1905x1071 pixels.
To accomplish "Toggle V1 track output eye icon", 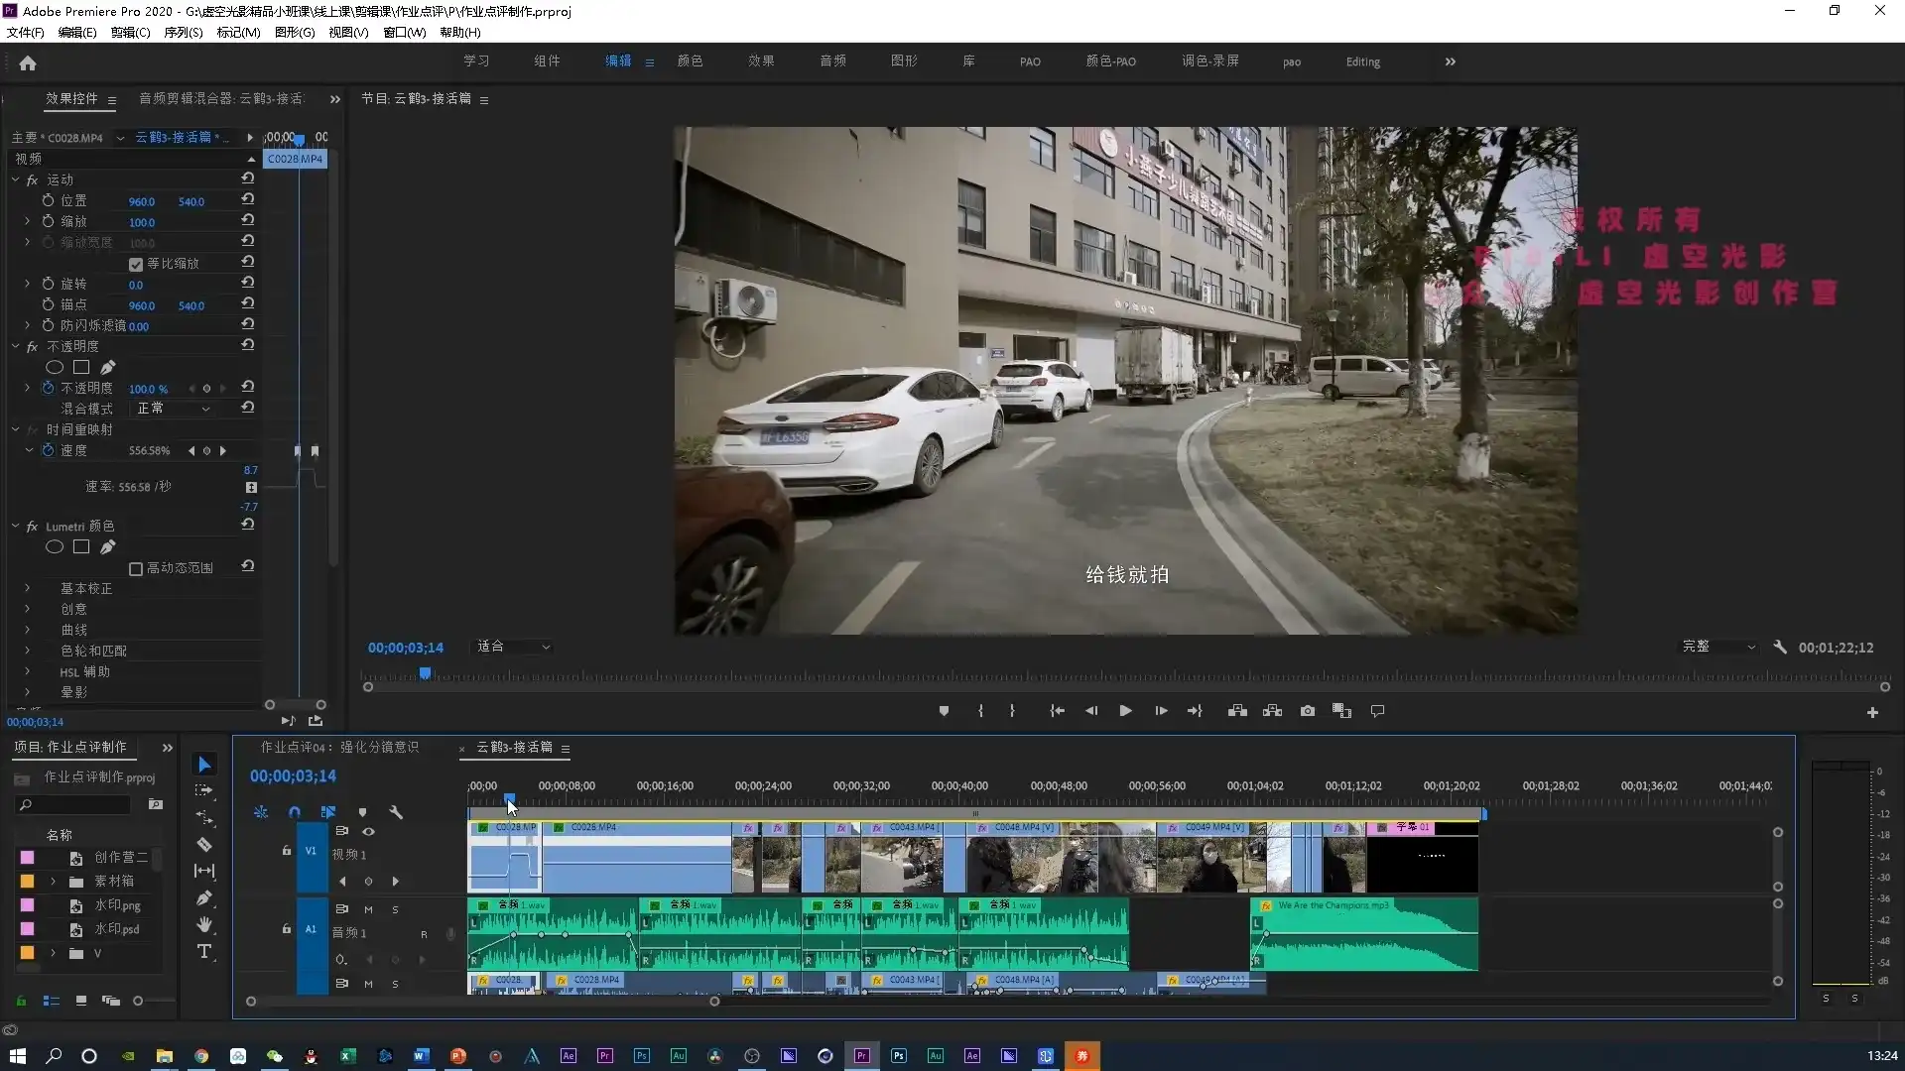I will click(x=368, y=831).
